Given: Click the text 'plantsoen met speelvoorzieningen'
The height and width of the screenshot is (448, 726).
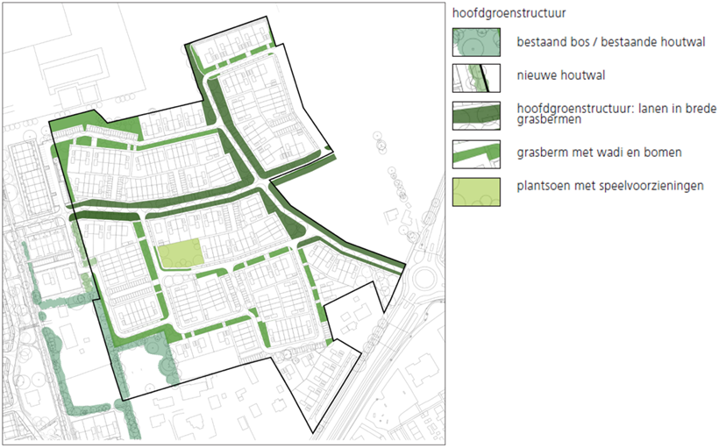Looking at the screenshot, I should click(x=610, y=186).
